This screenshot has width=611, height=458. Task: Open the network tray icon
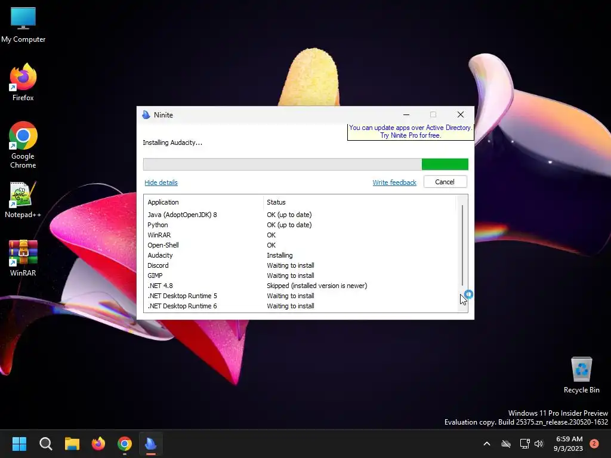(524, 444)
